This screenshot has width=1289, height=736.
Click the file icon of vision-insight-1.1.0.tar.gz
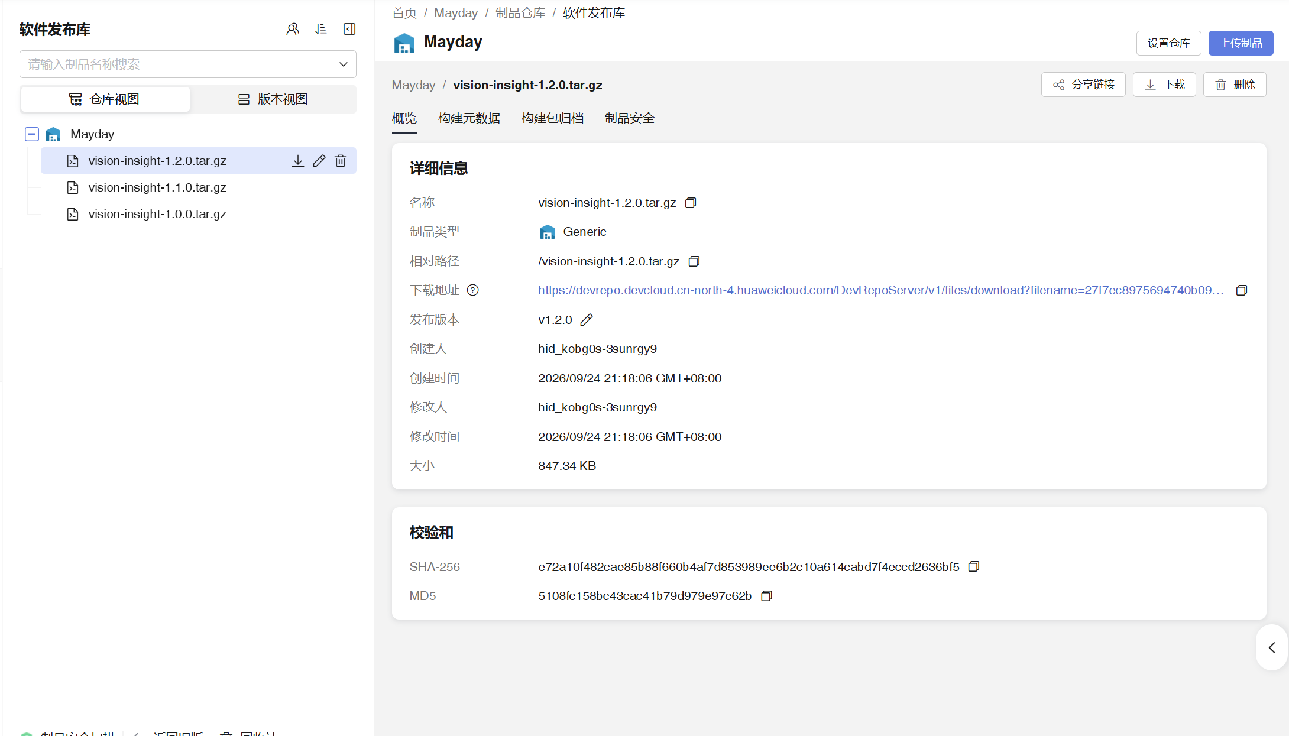pos(73,187)
